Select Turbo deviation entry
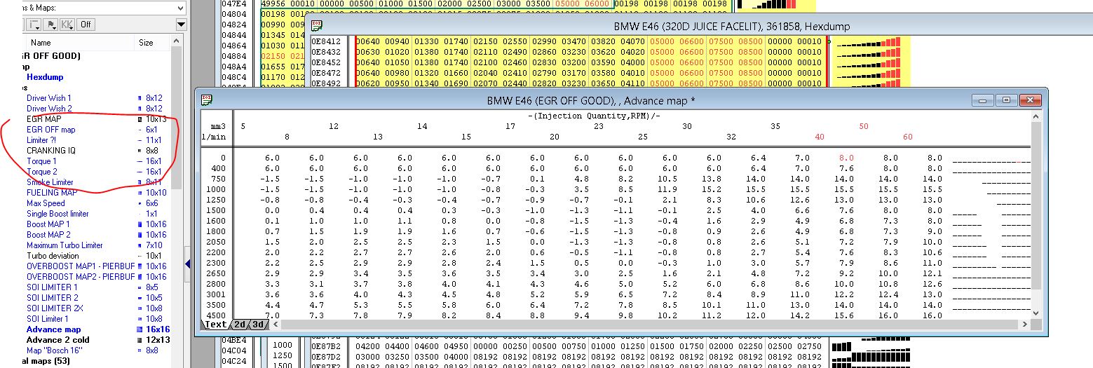 pyautogui.click(x=53, y=256)
